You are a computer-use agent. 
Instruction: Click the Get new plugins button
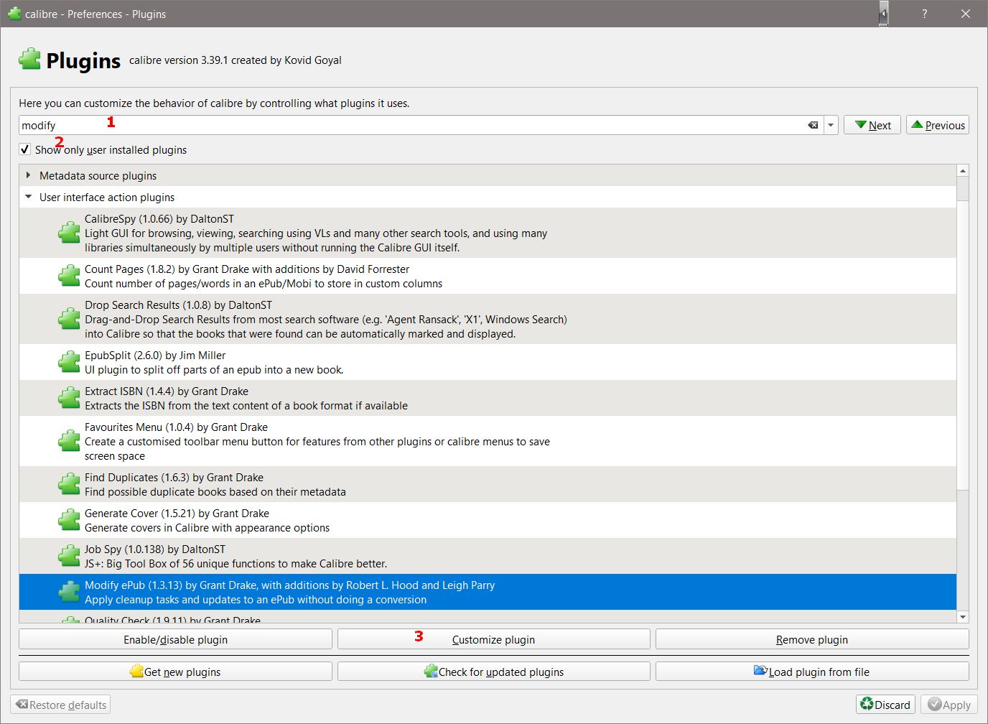pyautogui.click(x=175, y=672)
